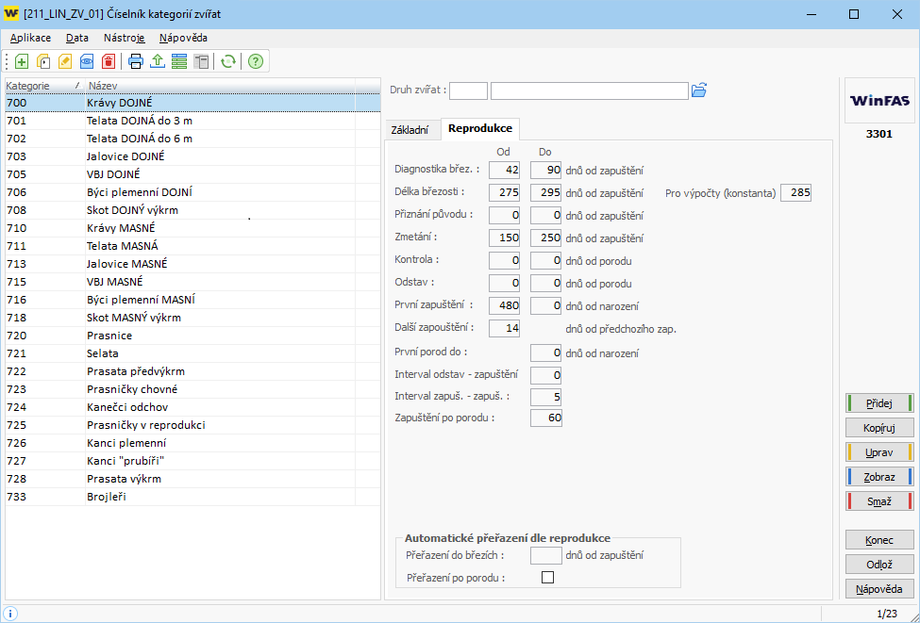Open the Data menu

pos(77,38)
